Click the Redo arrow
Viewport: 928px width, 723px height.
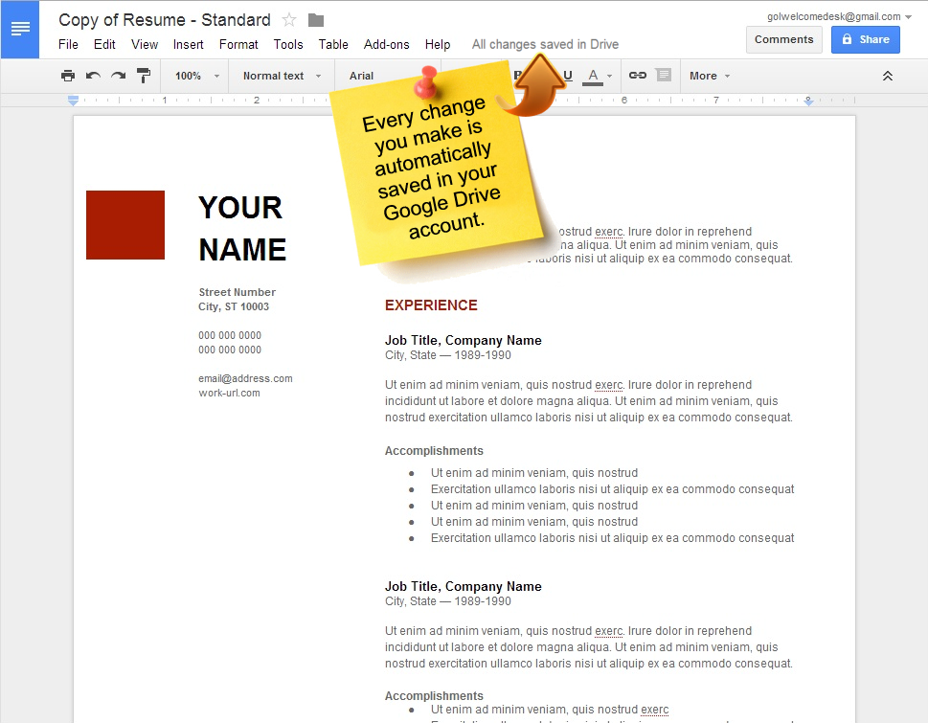click(118, 76)
